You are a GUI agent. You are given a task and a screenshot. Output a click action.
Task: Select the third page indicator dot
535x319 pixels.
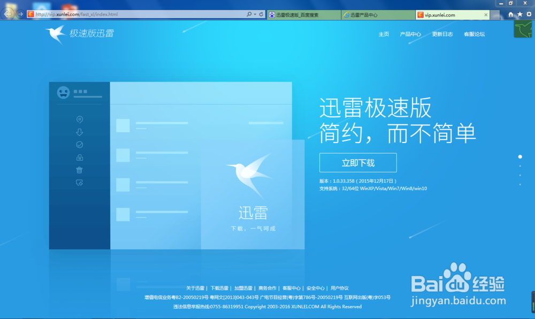(x=520, y=175)
